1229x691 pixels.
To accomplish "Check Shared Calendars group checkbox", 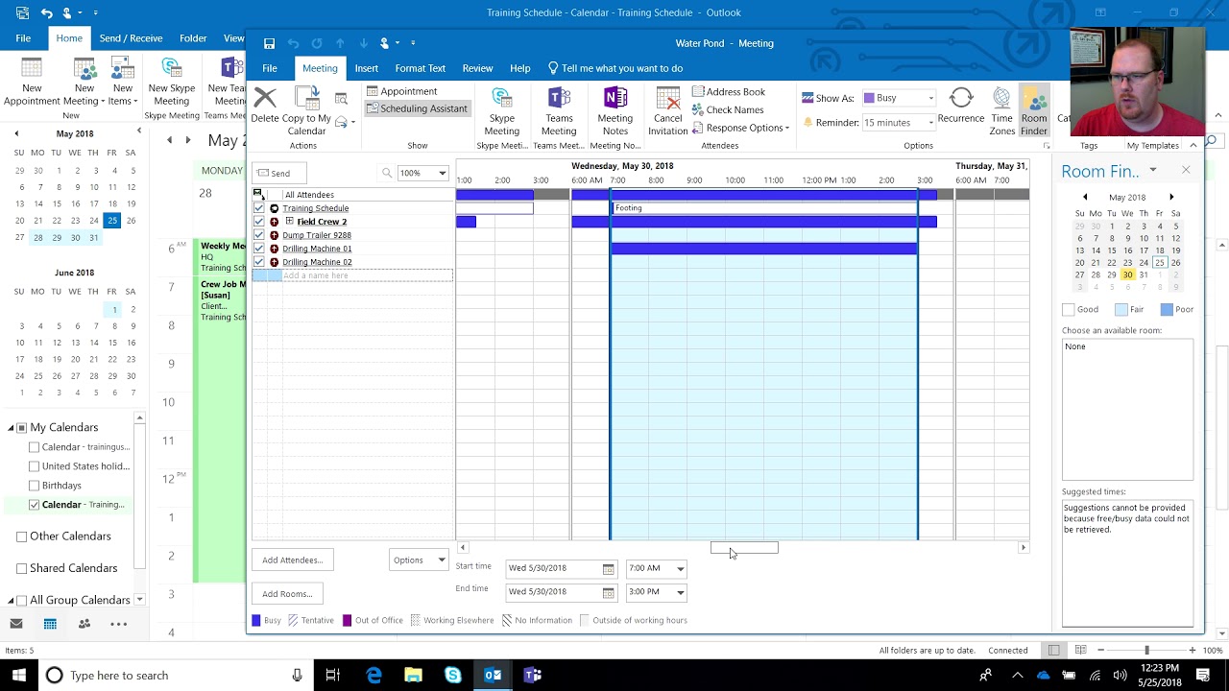I will coord(21,568).
